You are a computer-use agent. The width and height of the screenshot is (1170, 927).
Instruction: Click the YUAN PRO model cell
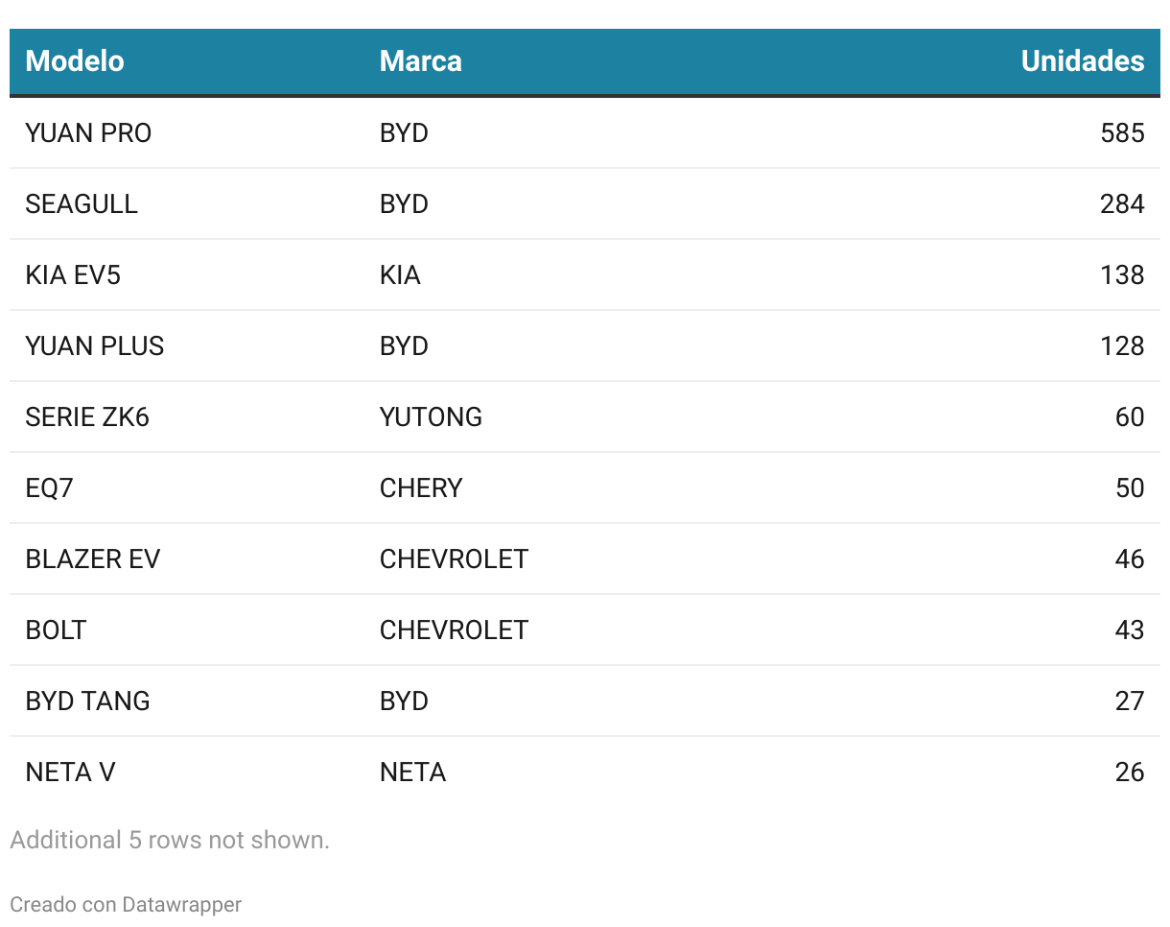click(x=88, y=133)
